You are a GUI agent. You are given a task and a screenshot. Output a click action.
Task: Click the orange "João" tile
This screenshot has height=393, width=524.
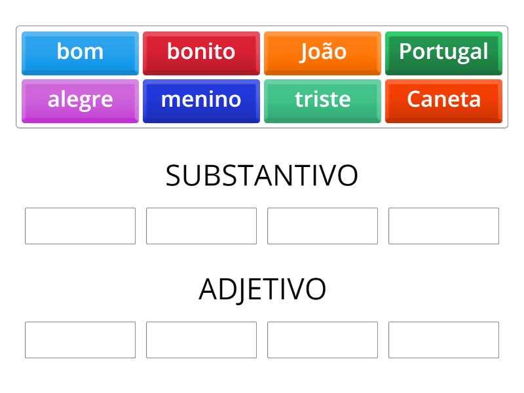click(322, 52)
